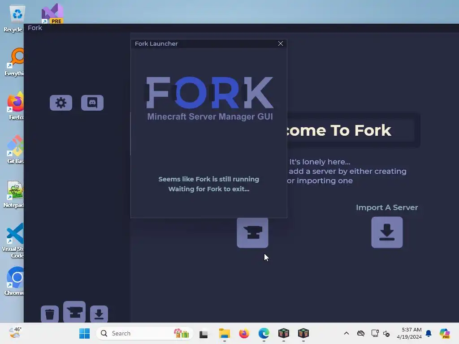Click the Import A Server label
The height and width of the screenshot is (344, 459).
387,207
